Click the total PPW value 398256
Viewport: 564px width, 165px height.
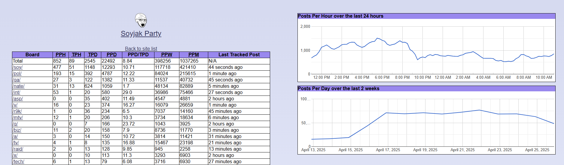163,61
